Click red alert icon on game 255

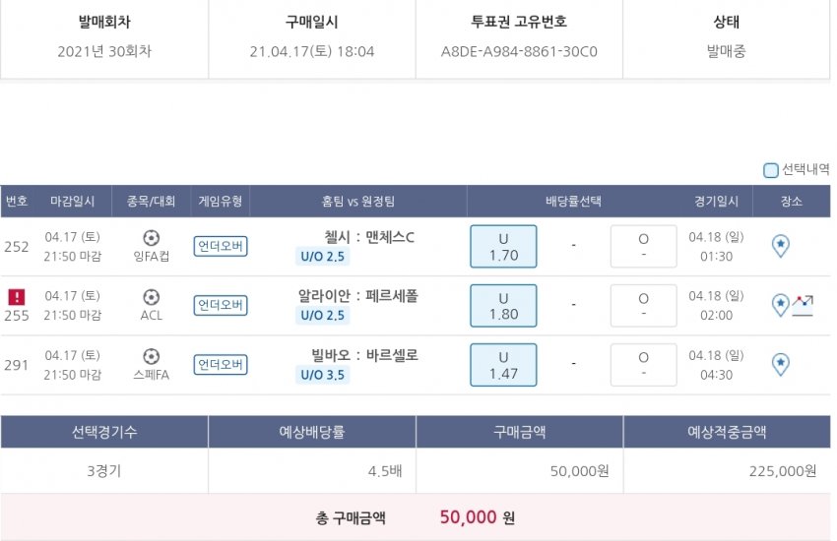pos(16,296)
